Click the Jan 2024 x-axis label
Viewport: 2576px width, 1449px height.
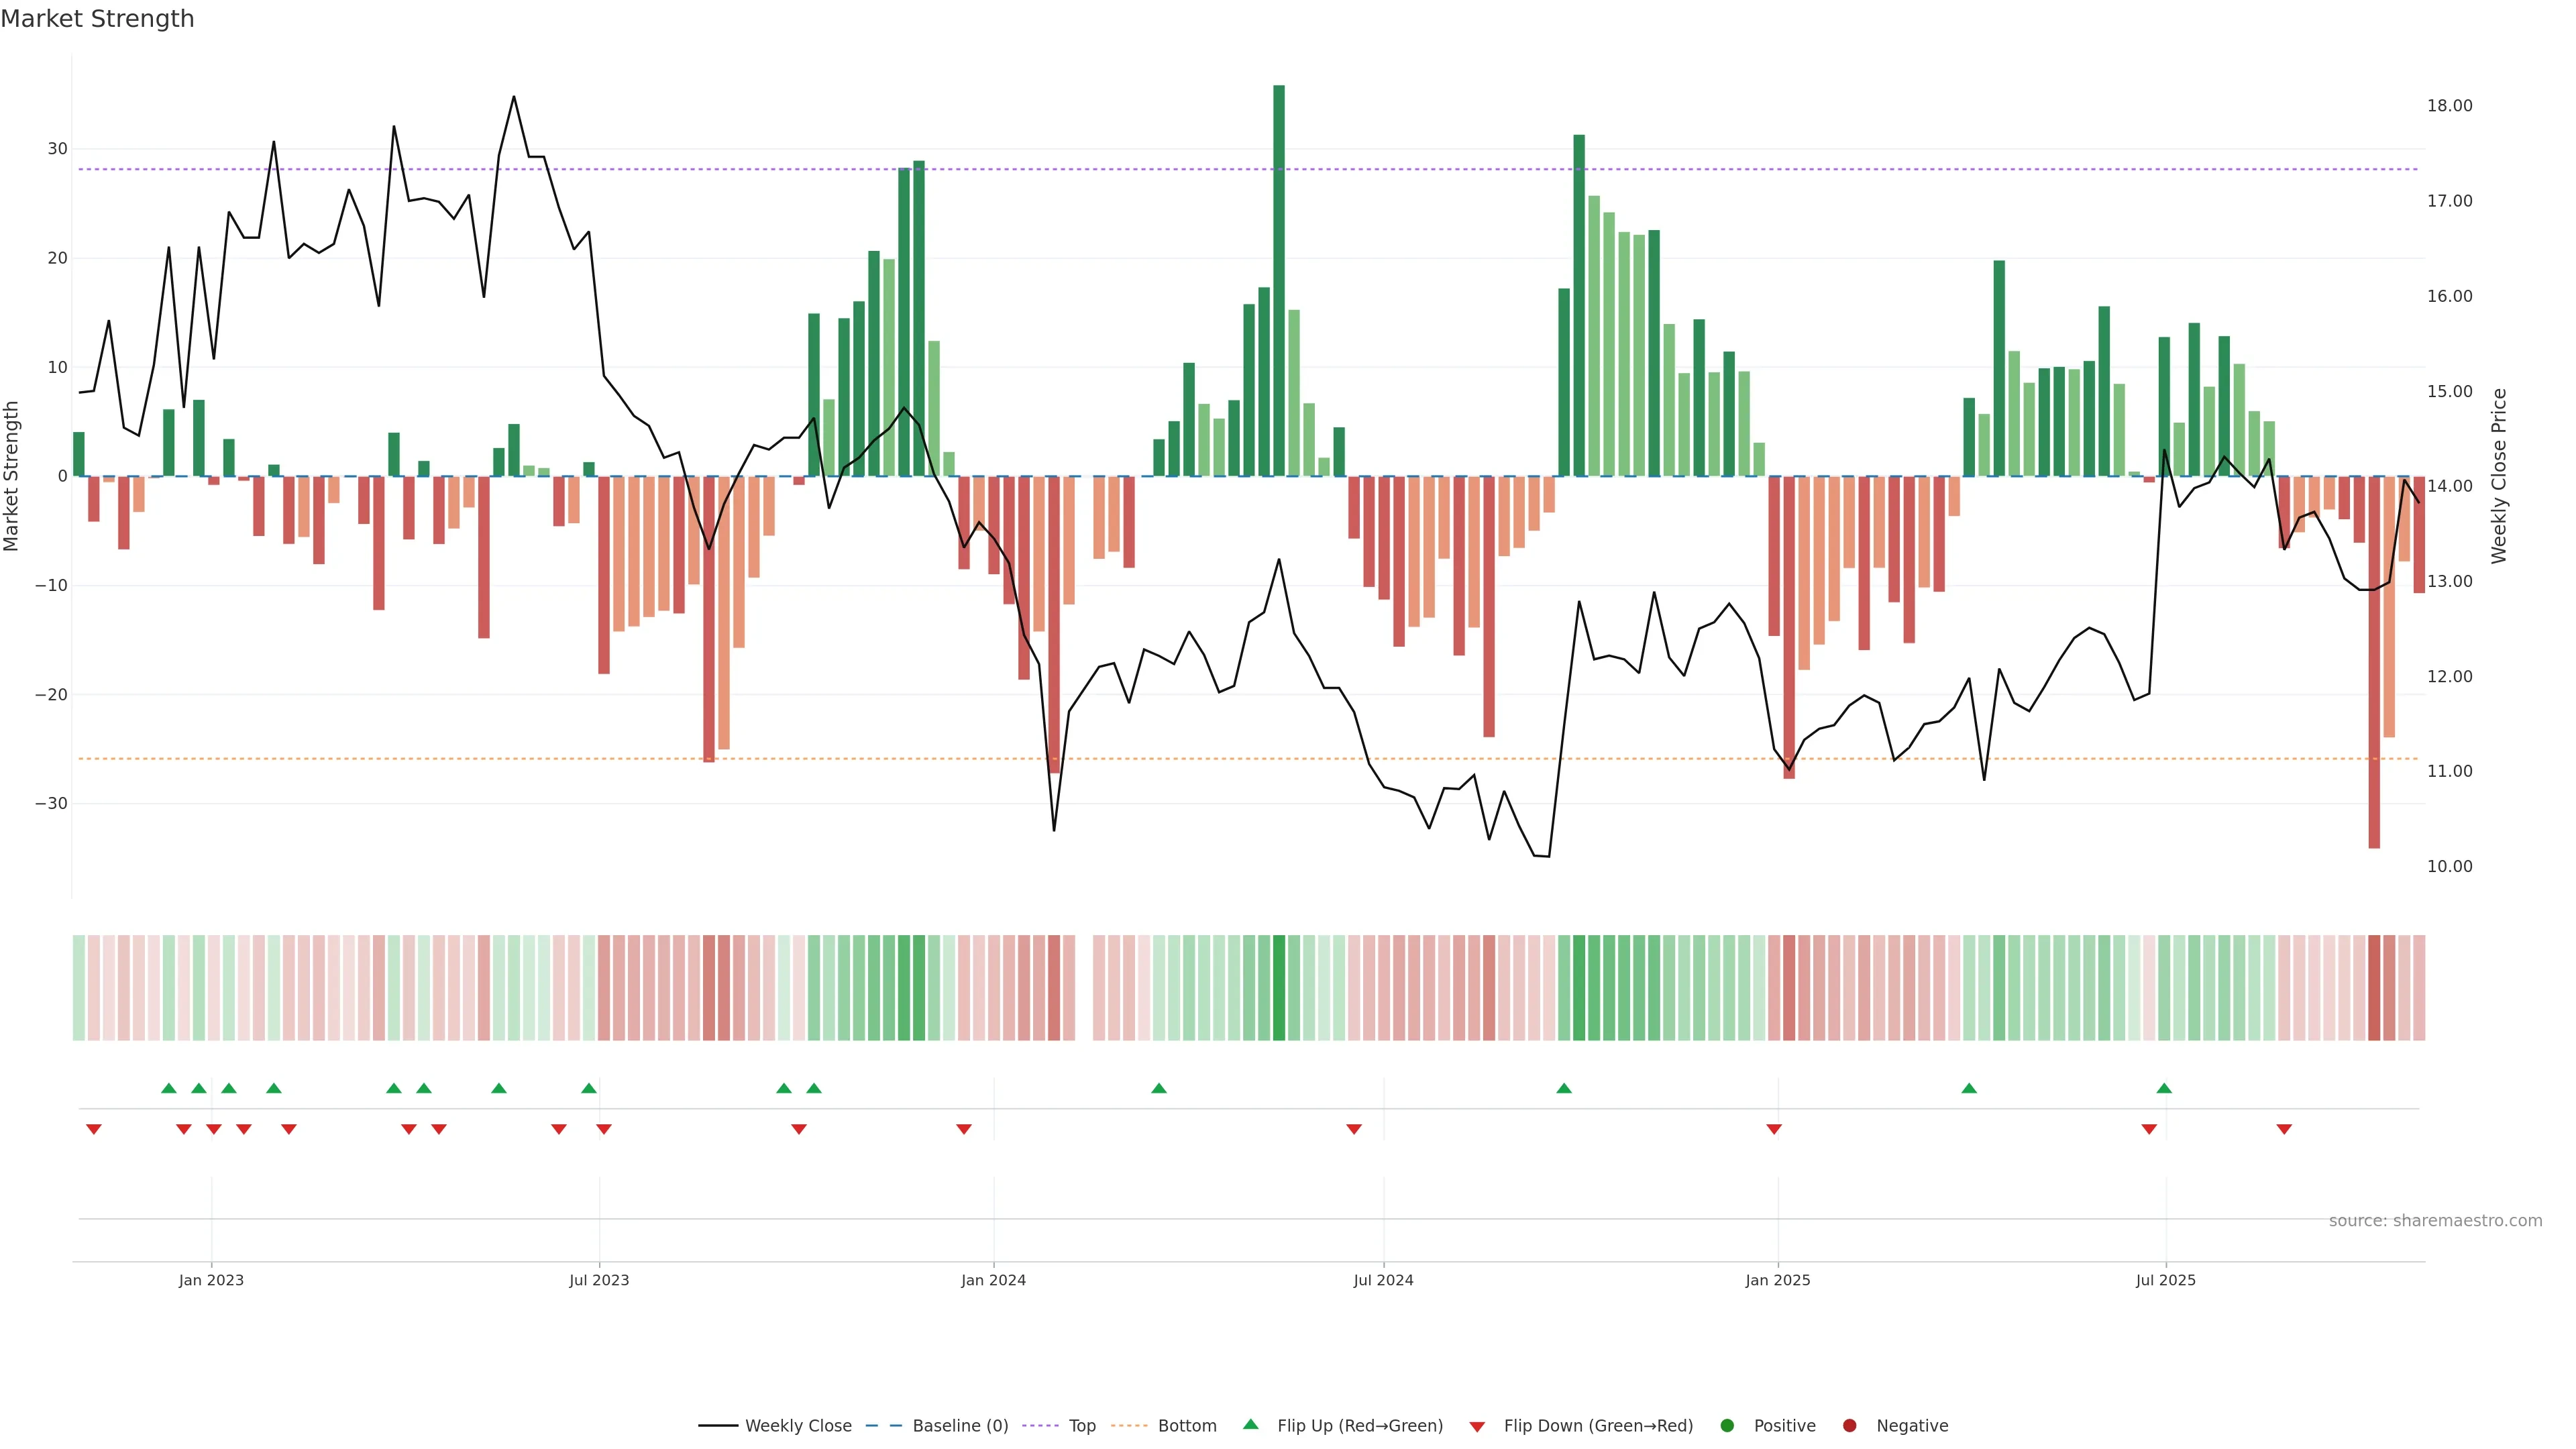pyautogui.click(x=993, y=1280)
